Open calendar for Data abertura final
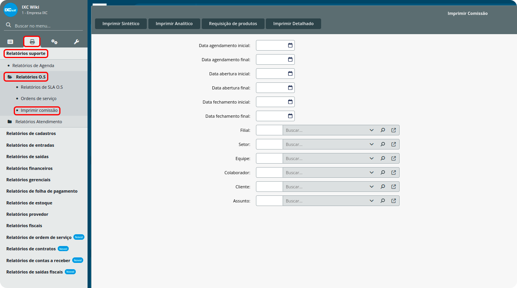 [x=290, y=87]
